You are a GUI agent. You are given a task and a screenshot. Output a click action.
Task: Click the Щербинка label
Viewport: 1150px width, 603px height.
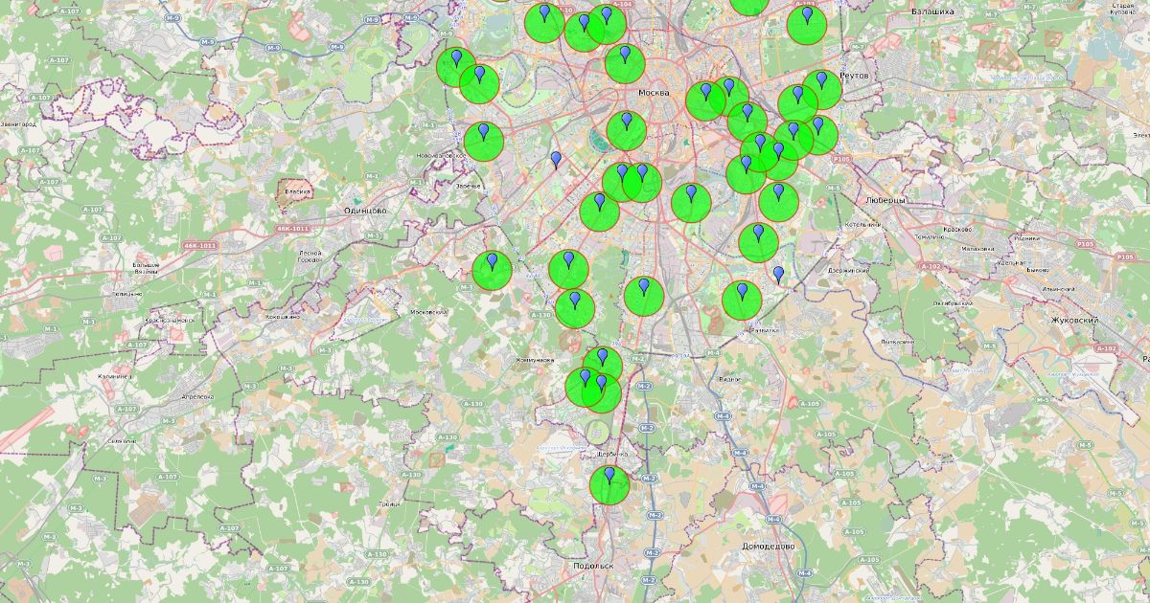[x=611, y=454]
